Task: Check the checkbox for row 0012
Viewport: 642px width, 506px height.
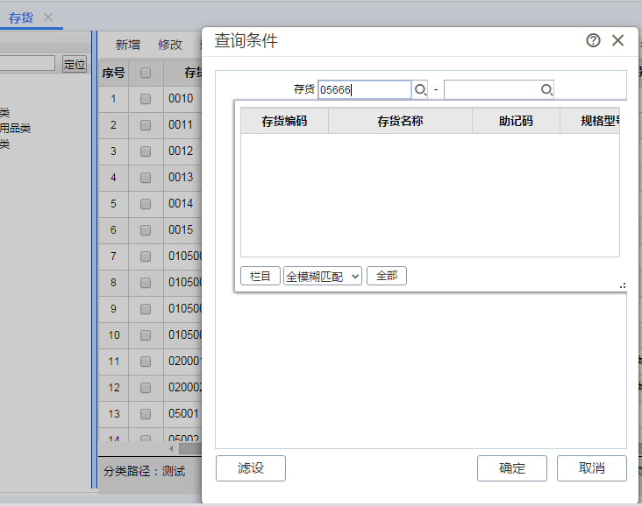Action: click(x=146, y=151)
